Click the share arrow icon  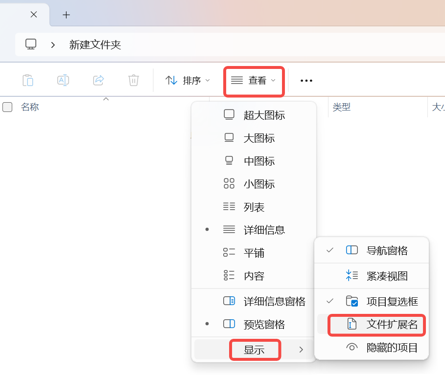tap(98, 80)
